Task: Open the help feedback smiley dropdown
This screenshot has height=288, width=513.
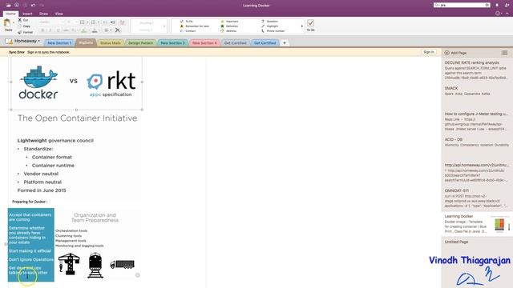Action: (499, 14)
